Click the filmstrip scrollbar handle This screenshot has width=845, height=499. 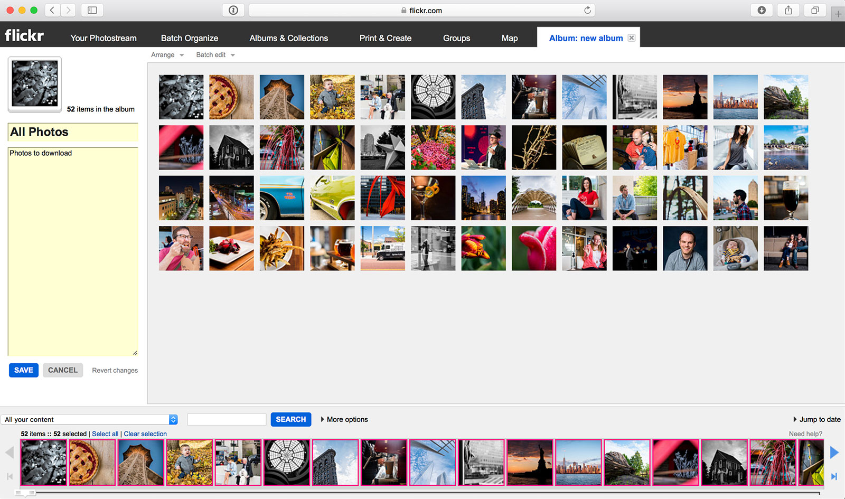tap(25, 493)
